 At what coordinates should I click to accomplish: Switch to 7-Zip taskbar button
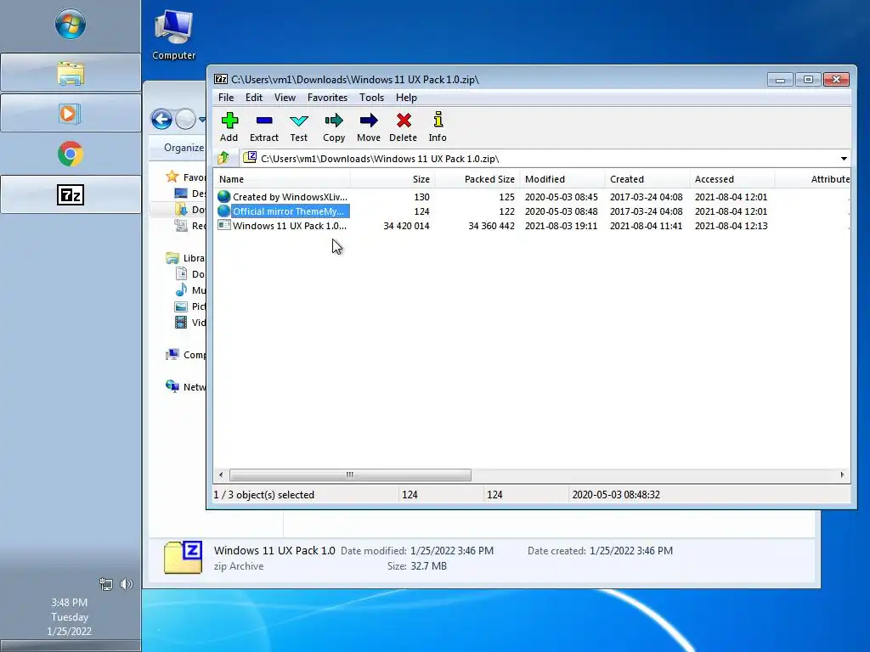pyautogui.click(x=71, y=194)
